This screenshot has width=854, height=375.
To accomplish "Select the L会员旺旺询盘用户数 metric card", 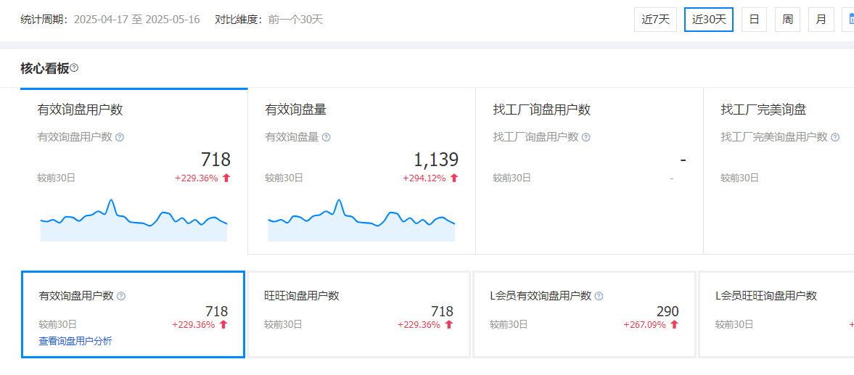I will [776, 315].
